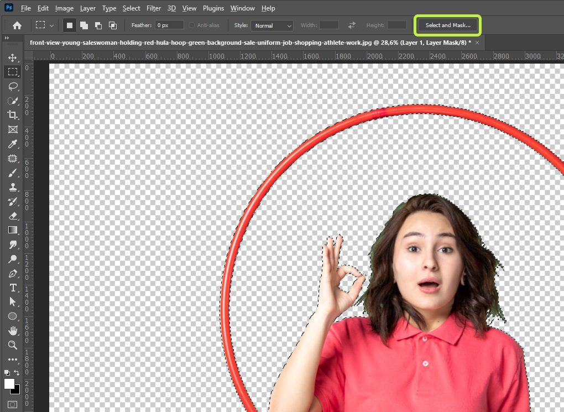Enable Add to selection mode
Screen dimensions: 564x412
pyautogui.click(x=84, y=25)
